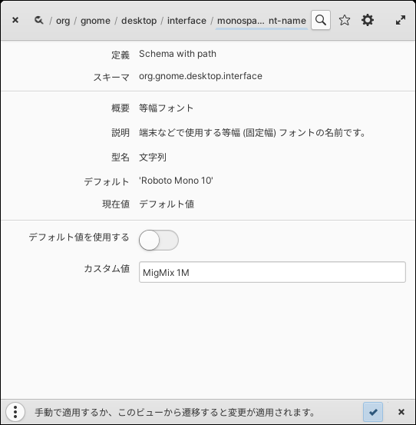This screenshot has height=425, width=416.
Task: Click the description text about 等幅フォント
Action: pyautogui.click(x=252, y=133)
